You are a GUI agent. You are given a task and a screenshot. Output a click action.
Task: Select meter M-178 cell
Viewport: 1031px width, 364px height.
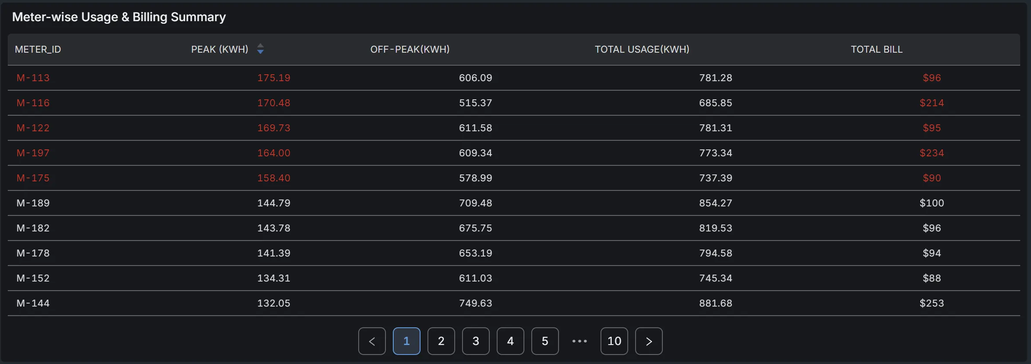[33, 253]
